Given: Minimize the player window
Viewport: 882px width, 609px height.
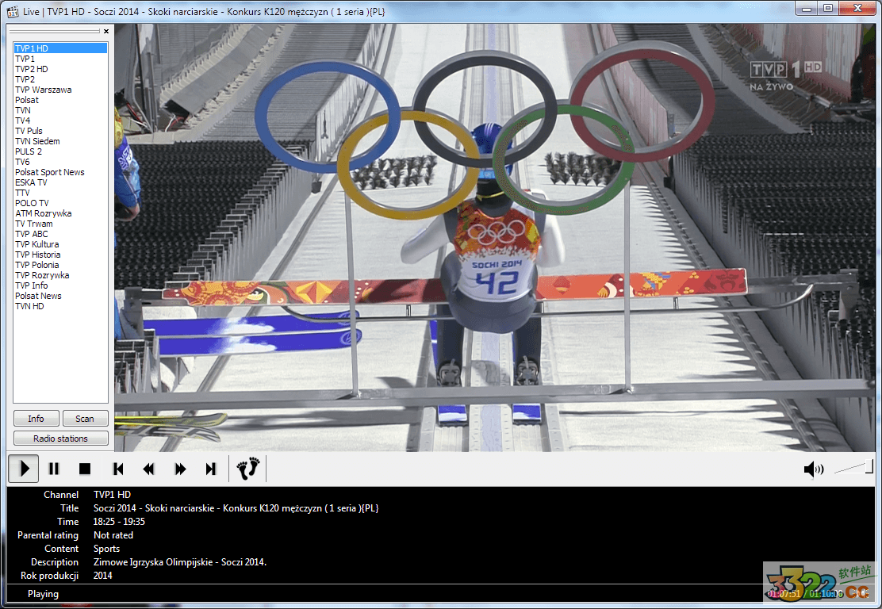Looking at the screenshot, I should pos(806,8).
